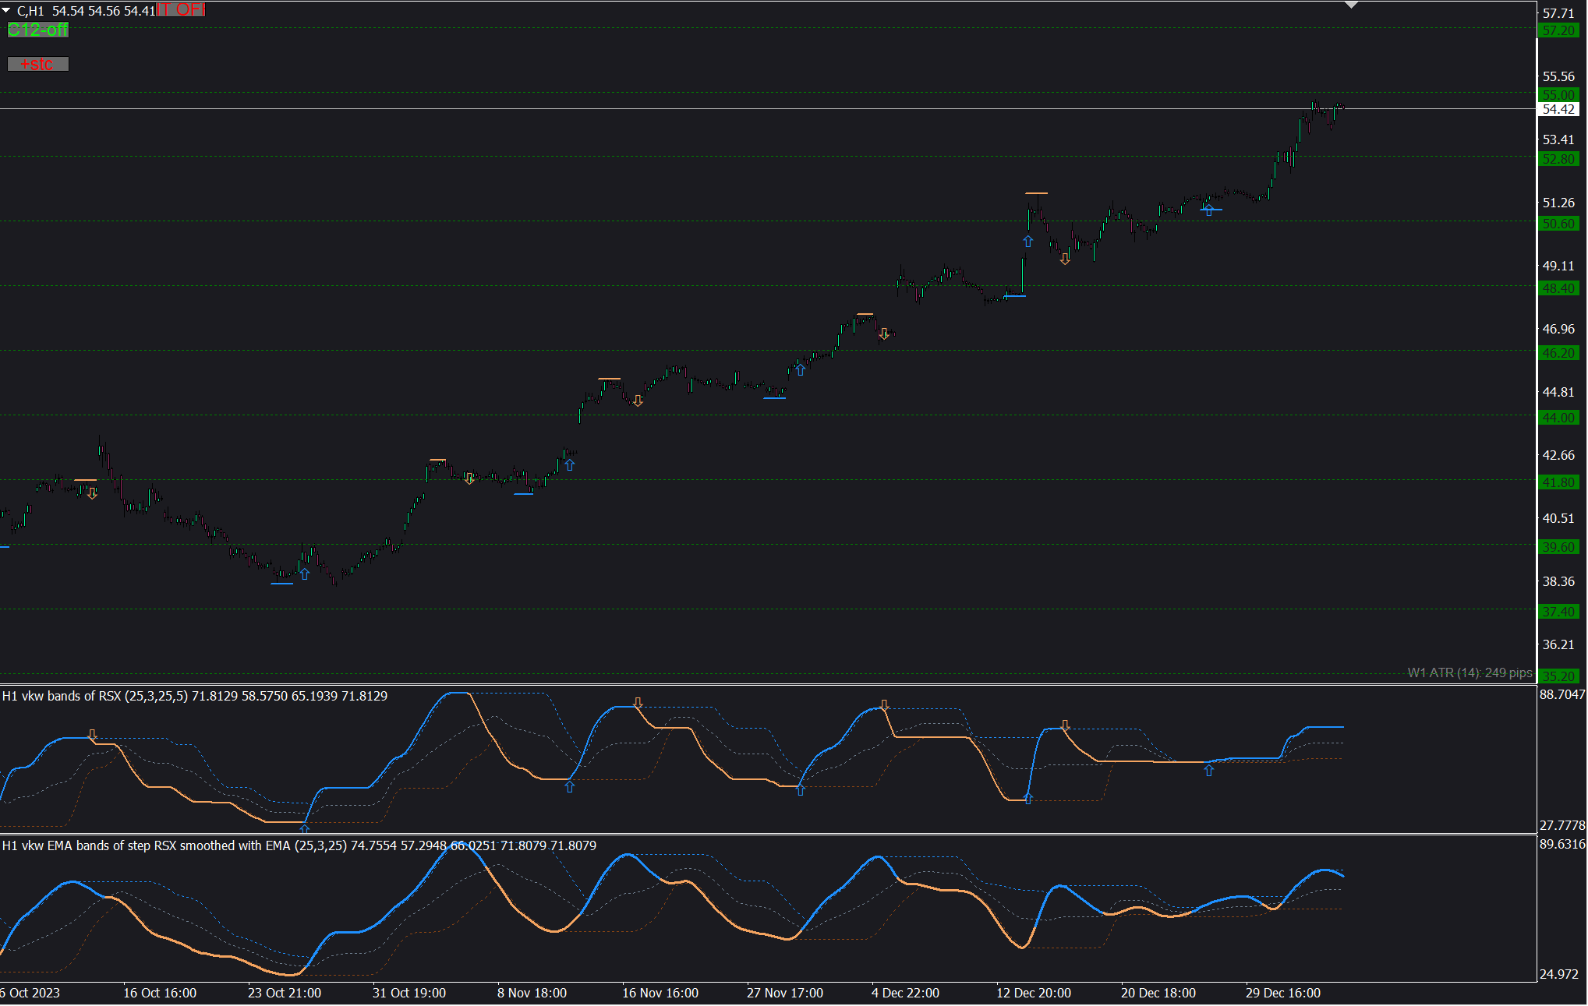Click orange down arrow near 4 Dec price high

pyautogui.click(x=883, y=334)
